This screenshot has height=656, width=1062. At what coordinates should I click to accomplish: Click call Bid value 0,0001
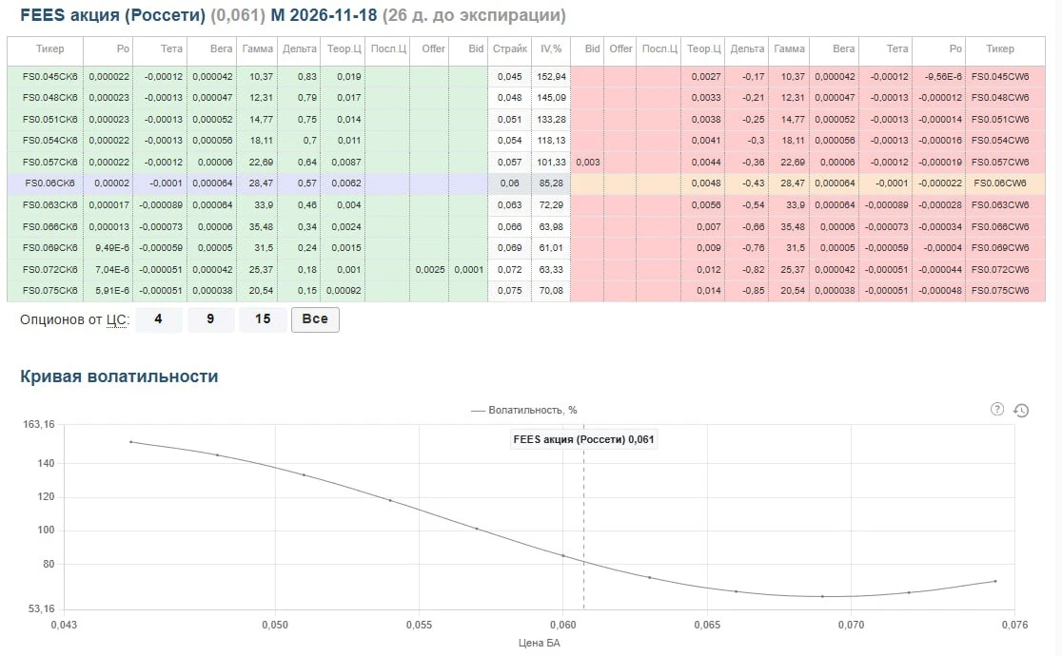click(469, 269)
